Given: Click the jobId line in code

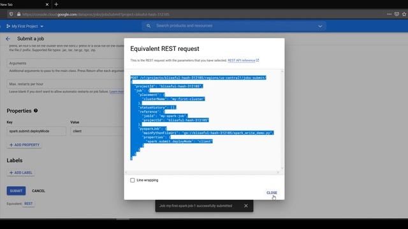Looking at the screenshot, I should click(164, 116).
